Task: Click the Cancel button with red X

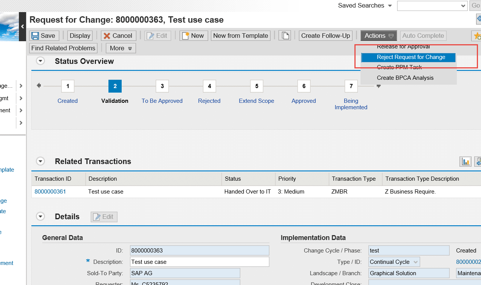Action: (118, 36)
